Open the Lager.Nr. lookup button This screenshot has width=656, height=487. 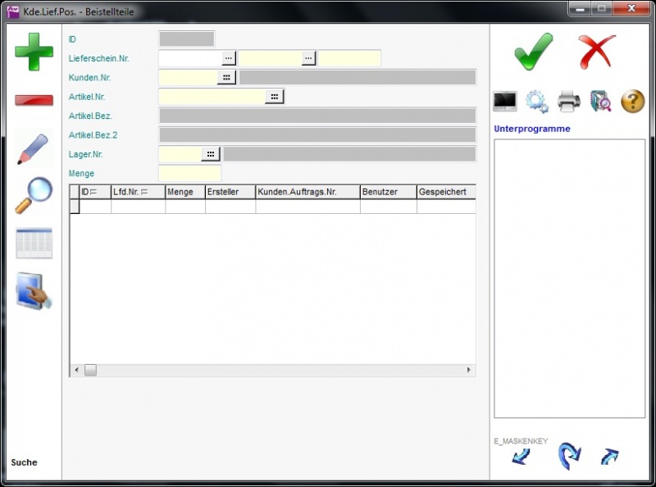tap(211, 154)
